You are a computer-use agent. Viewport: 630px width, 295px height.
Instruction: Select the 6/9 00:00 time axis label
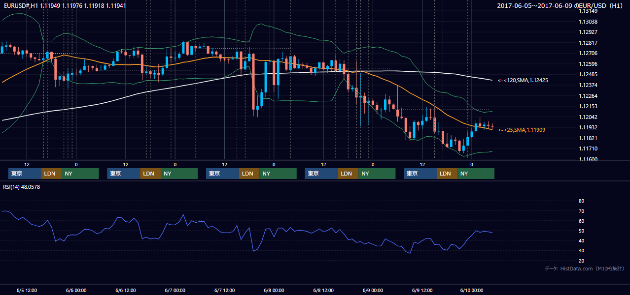tap(373, 291)
